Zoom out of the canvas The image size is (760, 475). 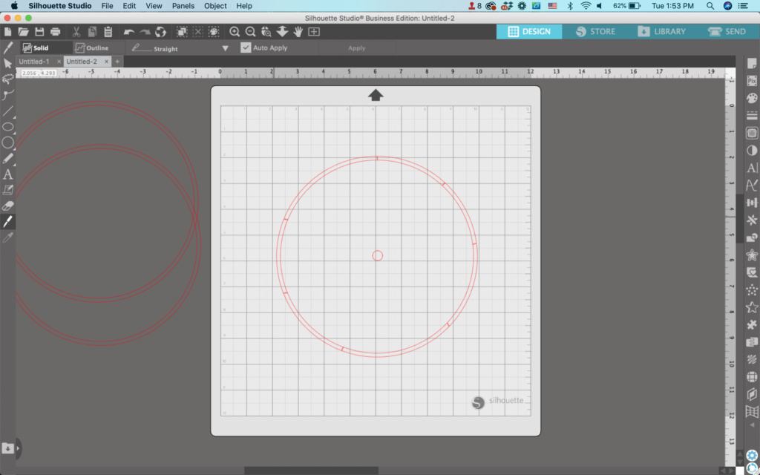pos(251,32)
